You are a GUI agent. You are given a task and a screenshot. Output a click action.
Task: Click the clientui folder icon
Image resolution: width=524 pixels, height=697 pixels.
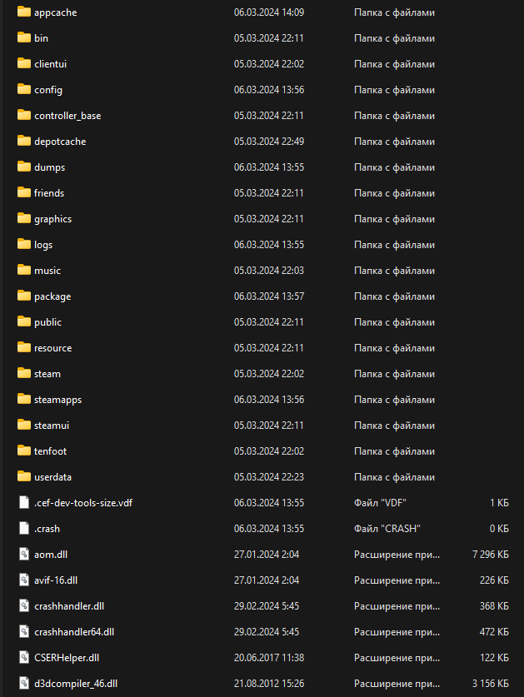pos(24,63)
